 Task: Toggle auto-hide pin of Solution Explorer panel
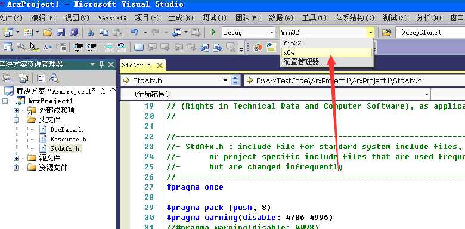coord(102,64)
